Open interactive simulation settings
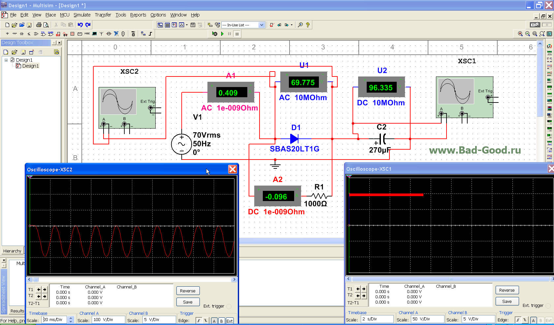Viewport: 554px width, 325px height. 215,34
